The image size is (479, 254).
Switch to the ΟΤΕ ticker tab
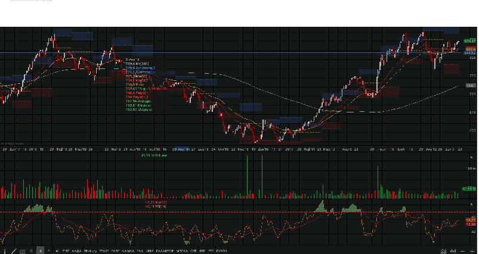tap(193, 251)
